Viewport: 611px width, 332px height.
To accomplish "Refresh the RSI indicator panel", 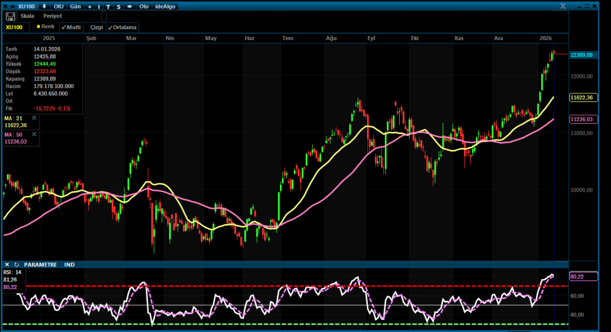I will pos(16,265).
